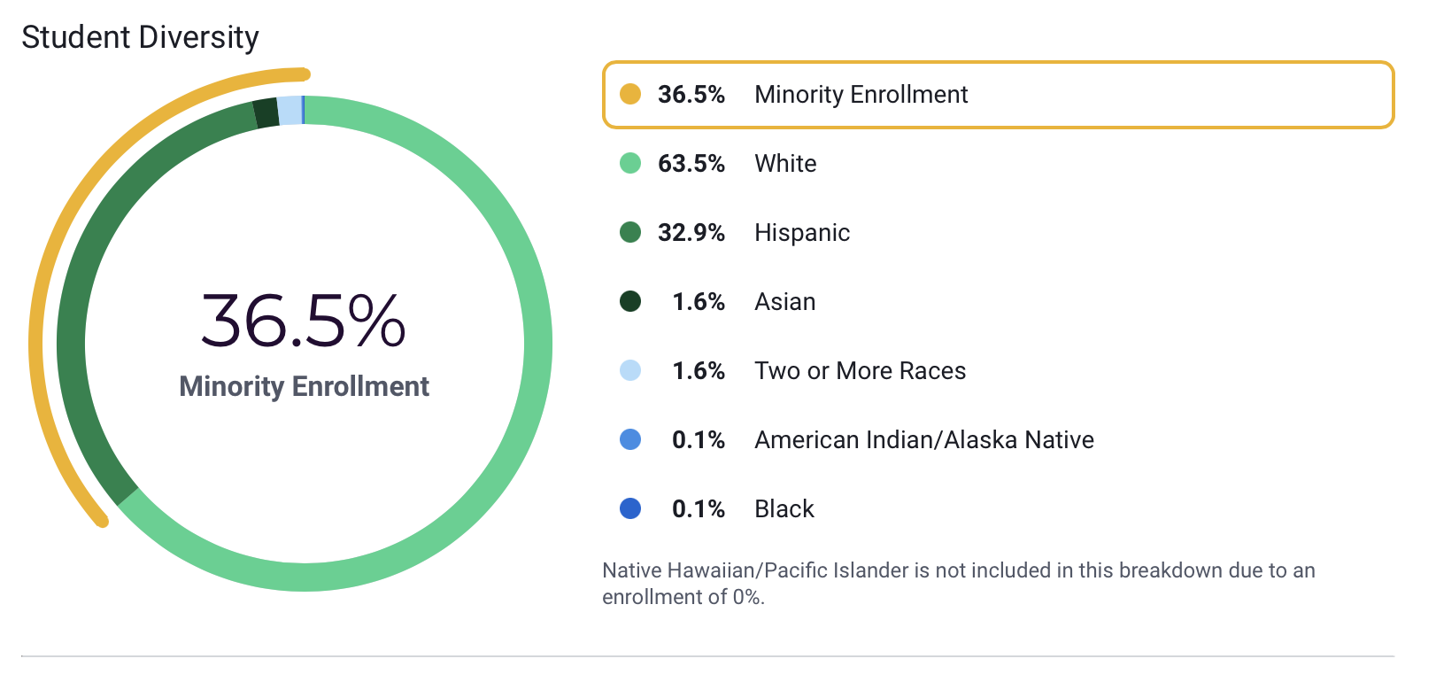Click the pale blue Two or More Races dot
The image size is (1436, 682).
630,370
